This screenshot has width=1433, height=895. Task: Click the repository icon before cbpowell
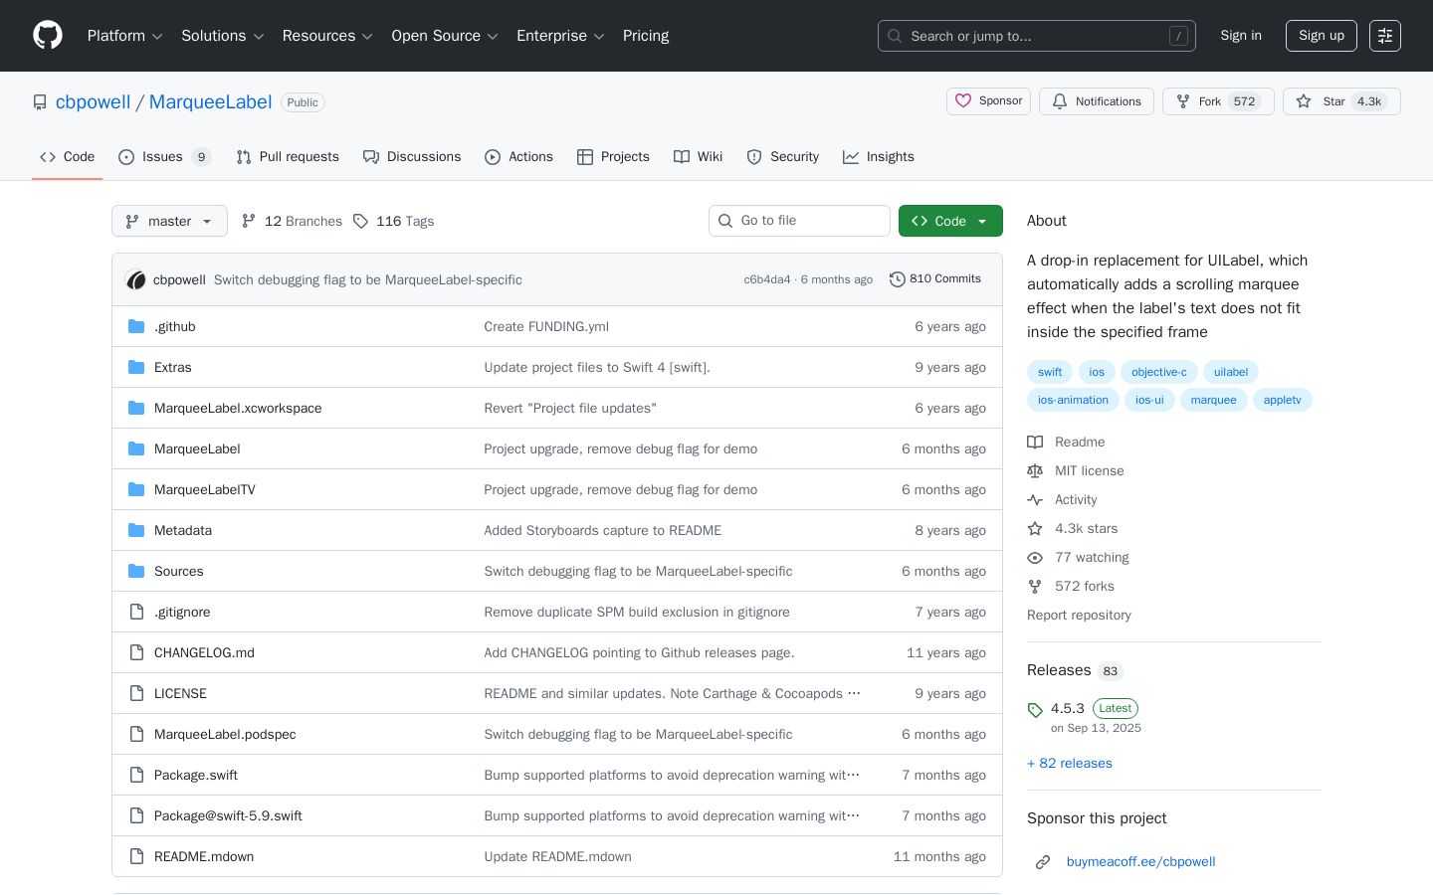click(x=40, y=102)
